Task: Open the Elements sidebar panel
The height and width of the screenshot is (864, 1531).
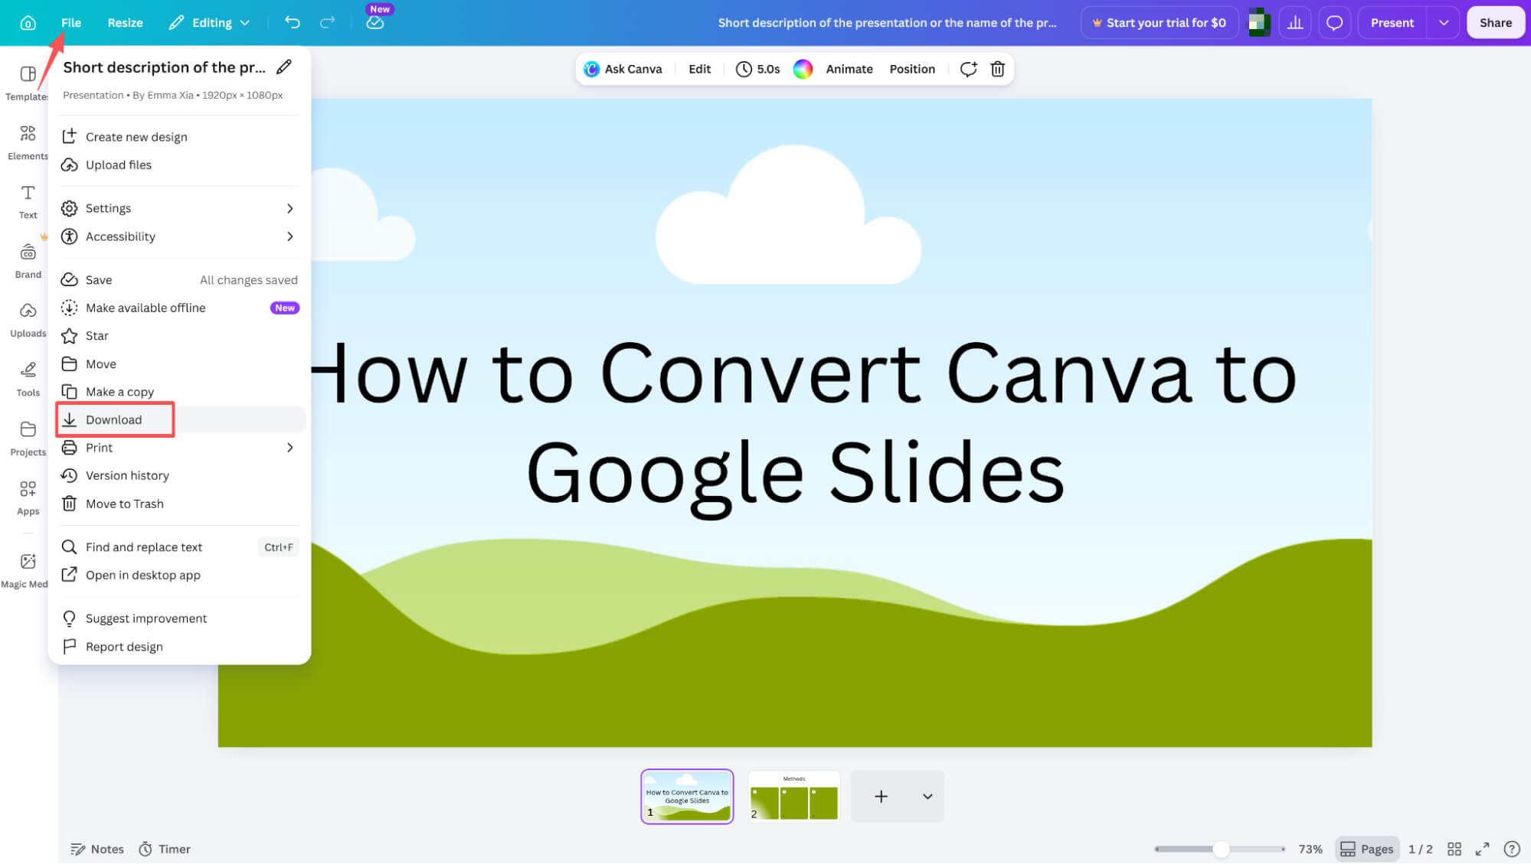Action: pos(28,142)
